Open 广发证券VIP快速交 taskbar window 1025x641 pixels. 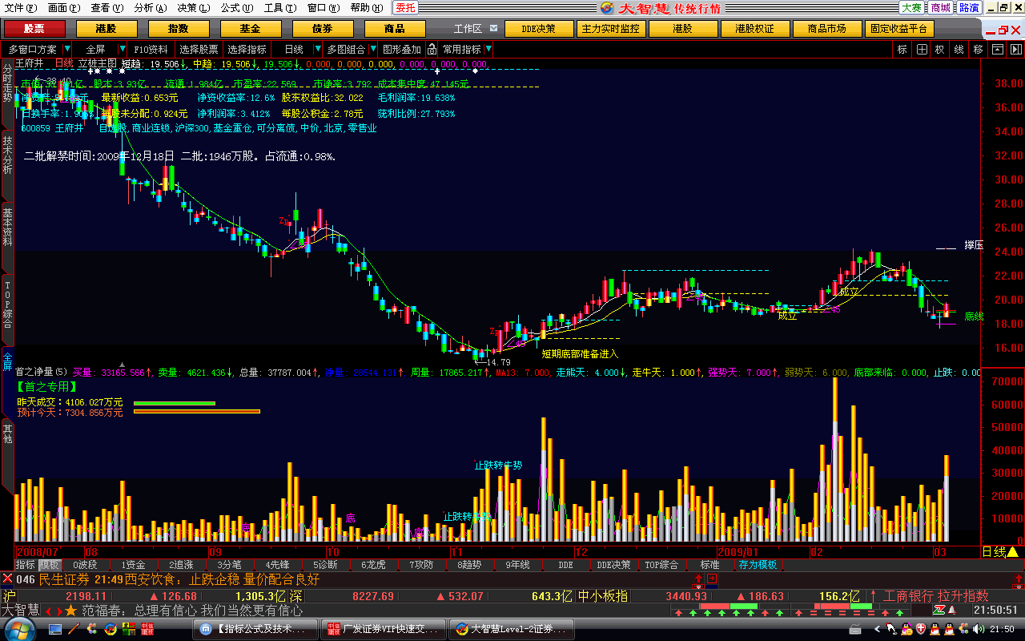pyautogui.click(x=383, y=629)
